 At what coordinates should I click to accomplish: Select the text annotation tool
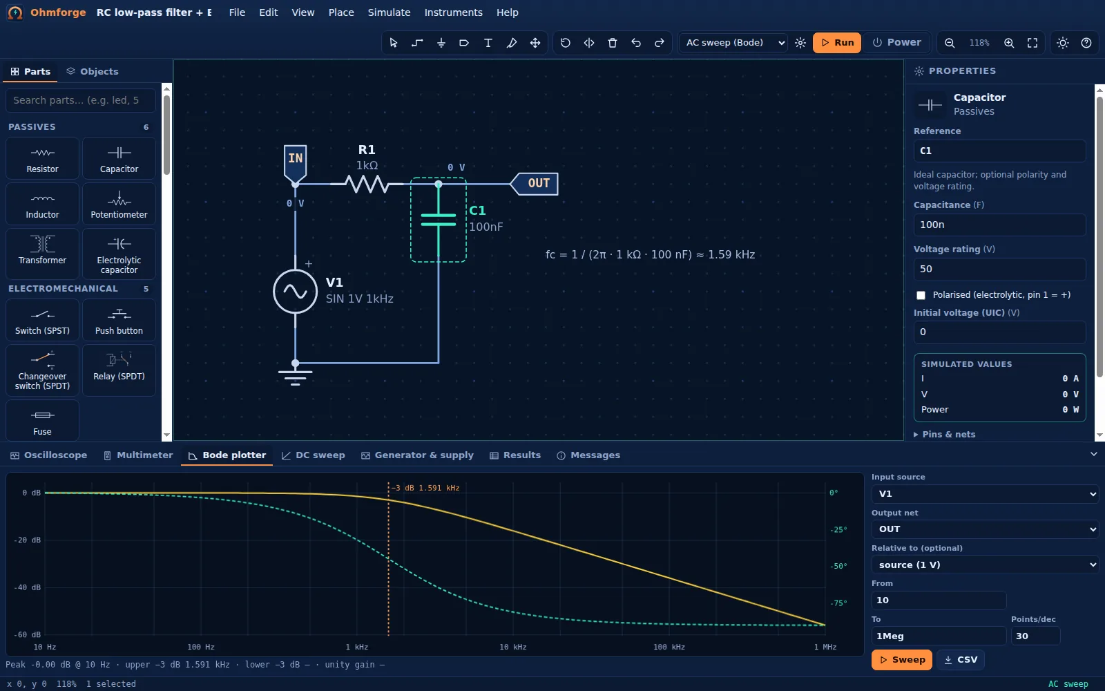pyautogui.click(x=488, y=43)
